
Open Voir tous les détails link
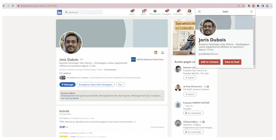click(x=70, y=98)
